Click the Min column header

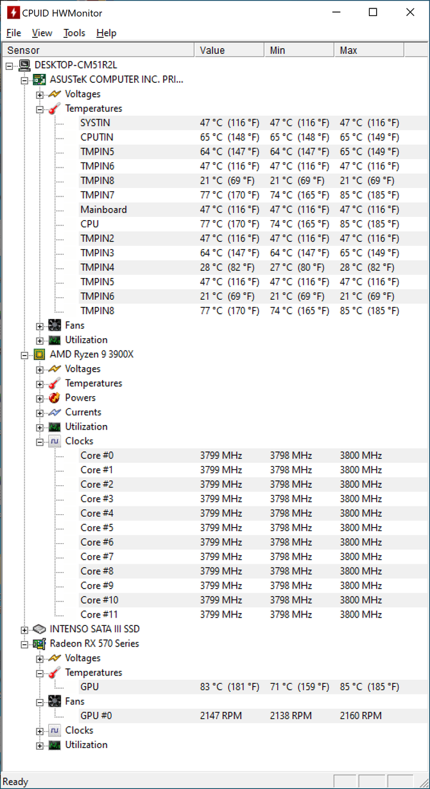(299, 50)
